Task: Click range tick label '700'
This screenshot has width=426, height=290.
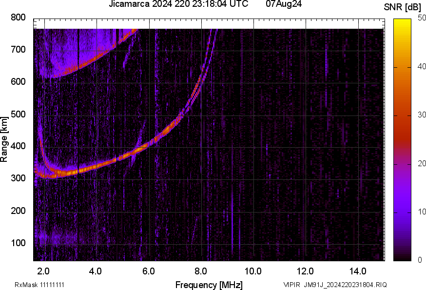Action: click(x=18, y=49)
